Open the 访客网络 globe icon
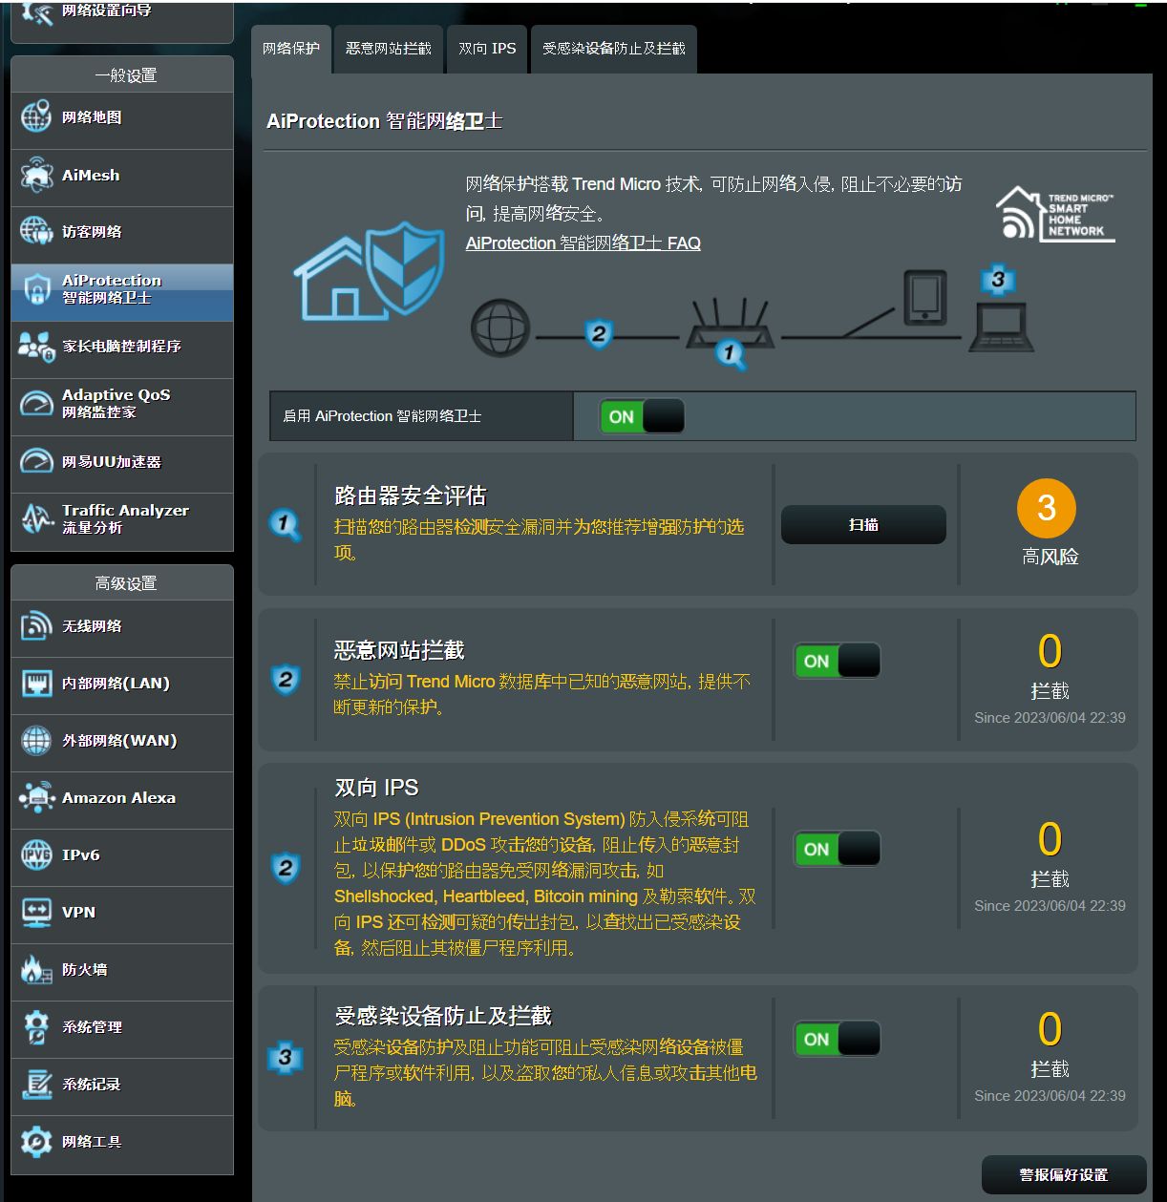Screen dimensions: 1167x1202 [36, 232]
